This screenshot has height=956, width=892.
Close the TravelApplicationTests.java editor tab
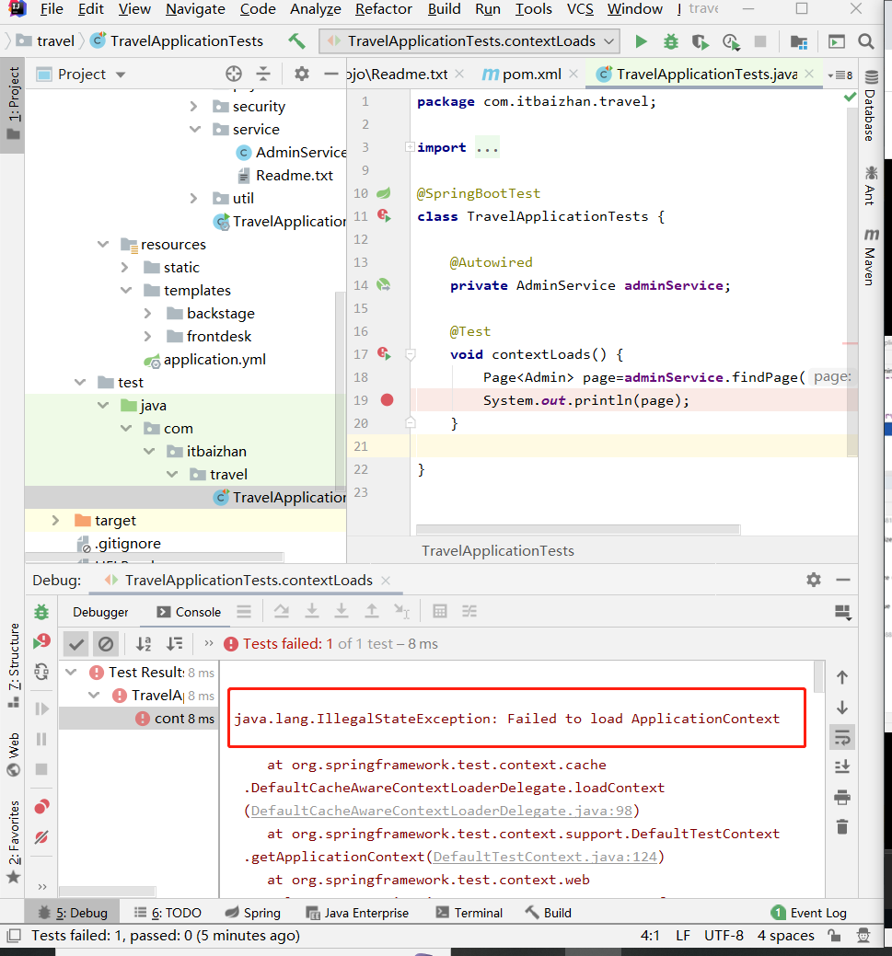809,74
